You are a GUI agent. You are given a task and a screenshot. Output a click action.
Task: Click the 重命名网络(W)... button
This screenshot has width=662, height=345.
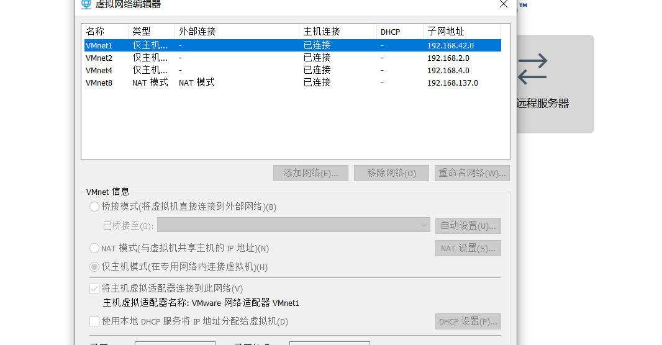coord(472,173)
